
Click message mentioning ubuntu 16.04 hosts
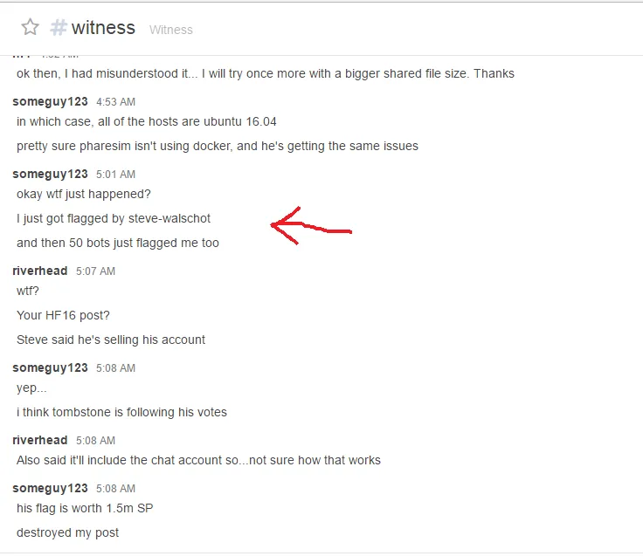[147, 121]
